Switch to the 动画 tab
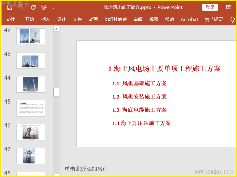237x177 pixels. pos(93,19)
